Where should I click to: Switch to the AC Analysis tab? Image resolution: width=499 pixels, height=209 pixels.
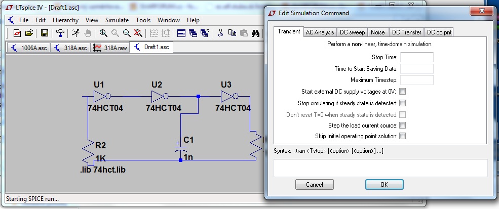tap(320, 32)
